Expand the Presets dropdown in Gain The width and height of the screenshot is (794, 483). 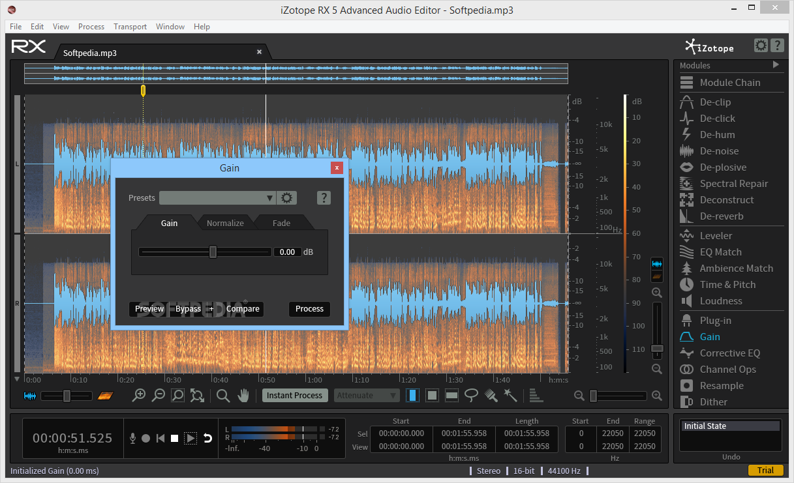[x=217, y=198]
